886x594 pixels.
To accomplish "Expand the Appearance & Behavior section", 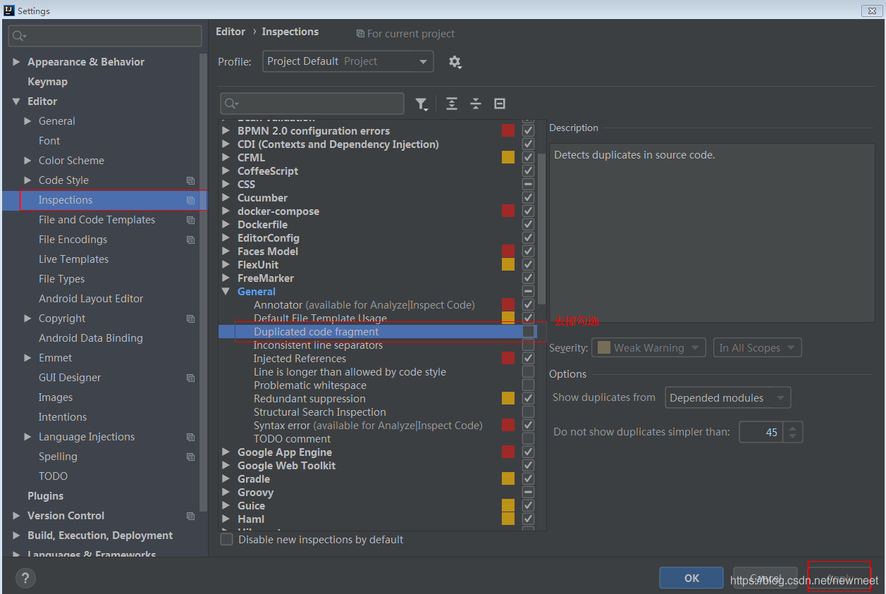I will point(16,62).
